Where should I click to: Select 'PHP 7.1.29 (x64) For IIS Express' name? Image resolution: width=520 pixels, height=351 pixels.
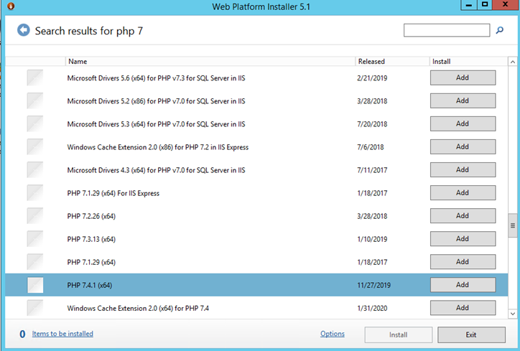click(x=113, y=193)
